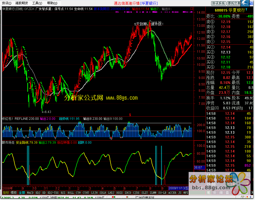Switch to the LHXJ indicator tab
255x200 pixels.
point(111,193)
